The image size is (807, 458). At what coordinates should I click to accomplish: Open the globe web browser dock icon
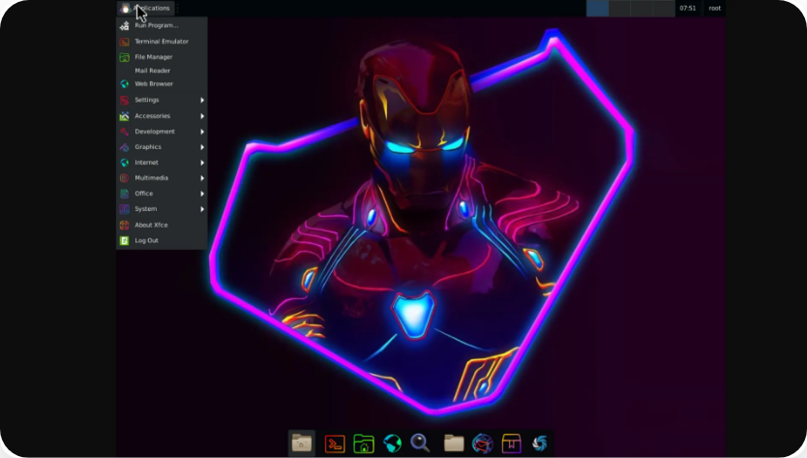pos(392,443)
